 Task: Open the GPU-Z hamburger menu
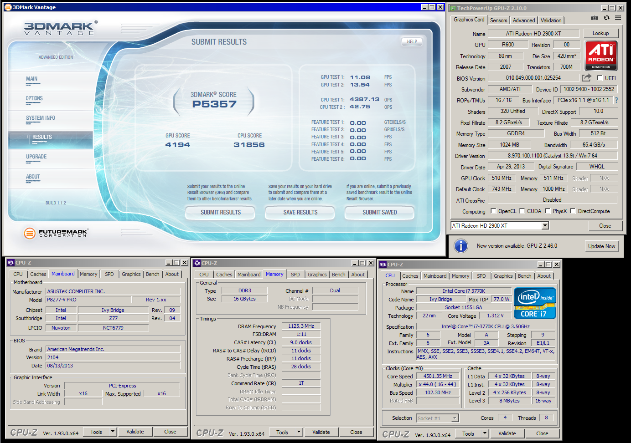click(x=618, y=18)
